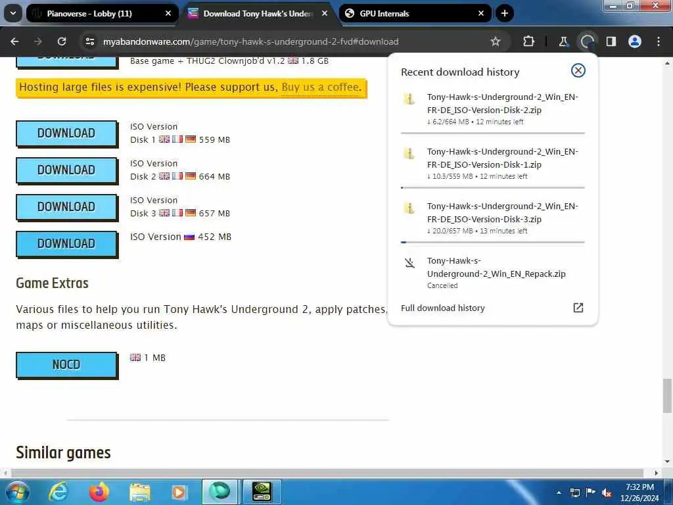The height and width of the screenshot is (505, 673).
Task: Select the EN_Repack.zip cancelled download entry
Action: pyautogui.click(x=496, y=267)
